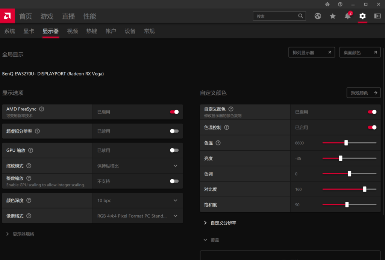Click the 对比度 slider handle
This screenshot has width=385, height=260.
365,189
